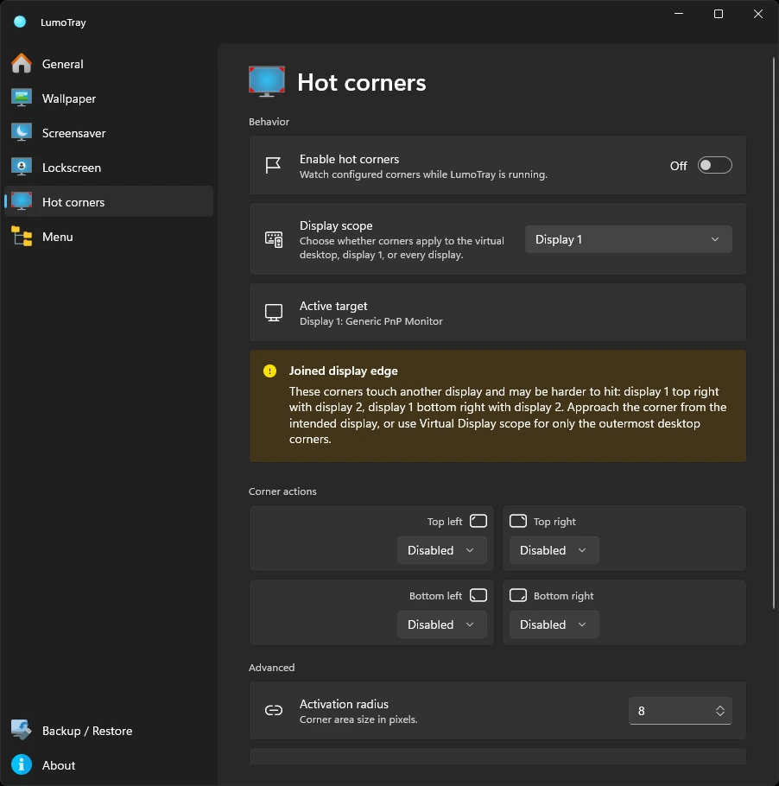Click the "Corner actions" section label
The image size is (779, 786).
click(x=282, y=491)
